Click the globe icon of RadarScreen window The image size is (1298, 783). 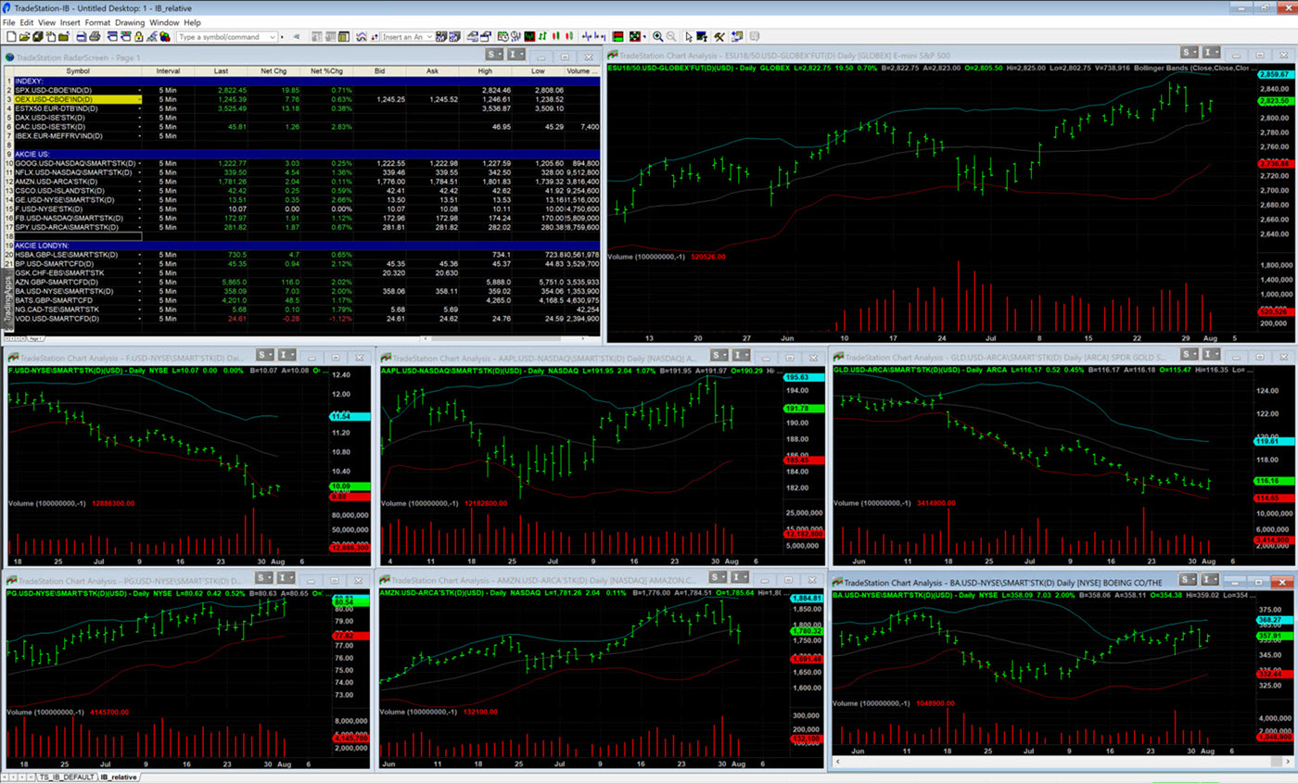10,57
